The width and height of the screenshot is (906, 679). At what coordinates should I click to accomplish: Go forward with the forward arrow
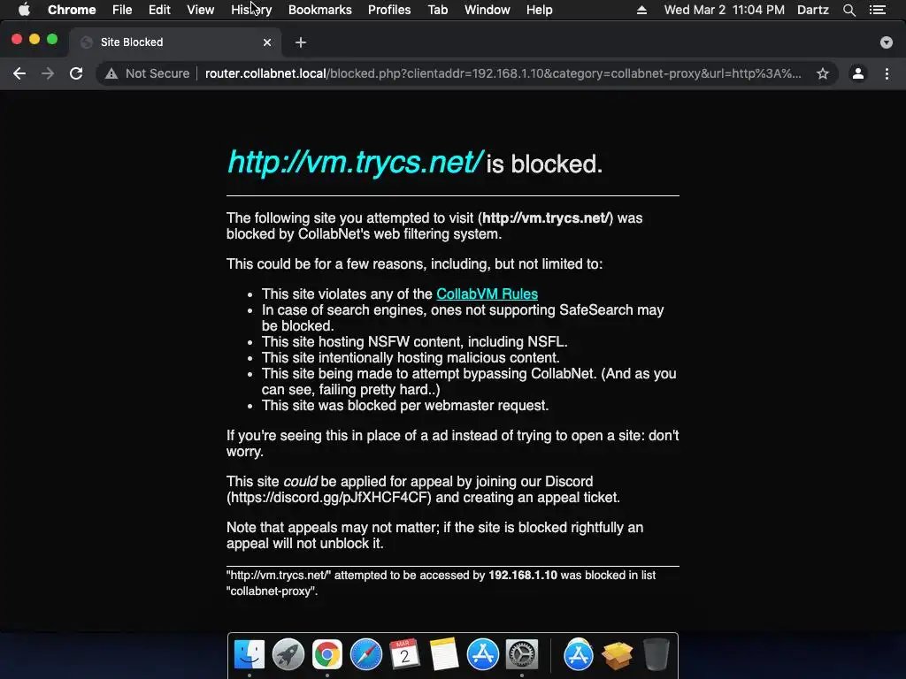(x=48, y=73)
